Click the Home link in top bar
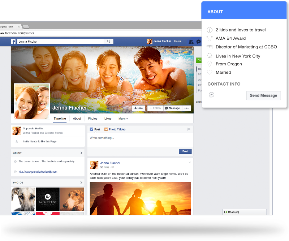This screenshot has width=289, height=241. point(178,41)
